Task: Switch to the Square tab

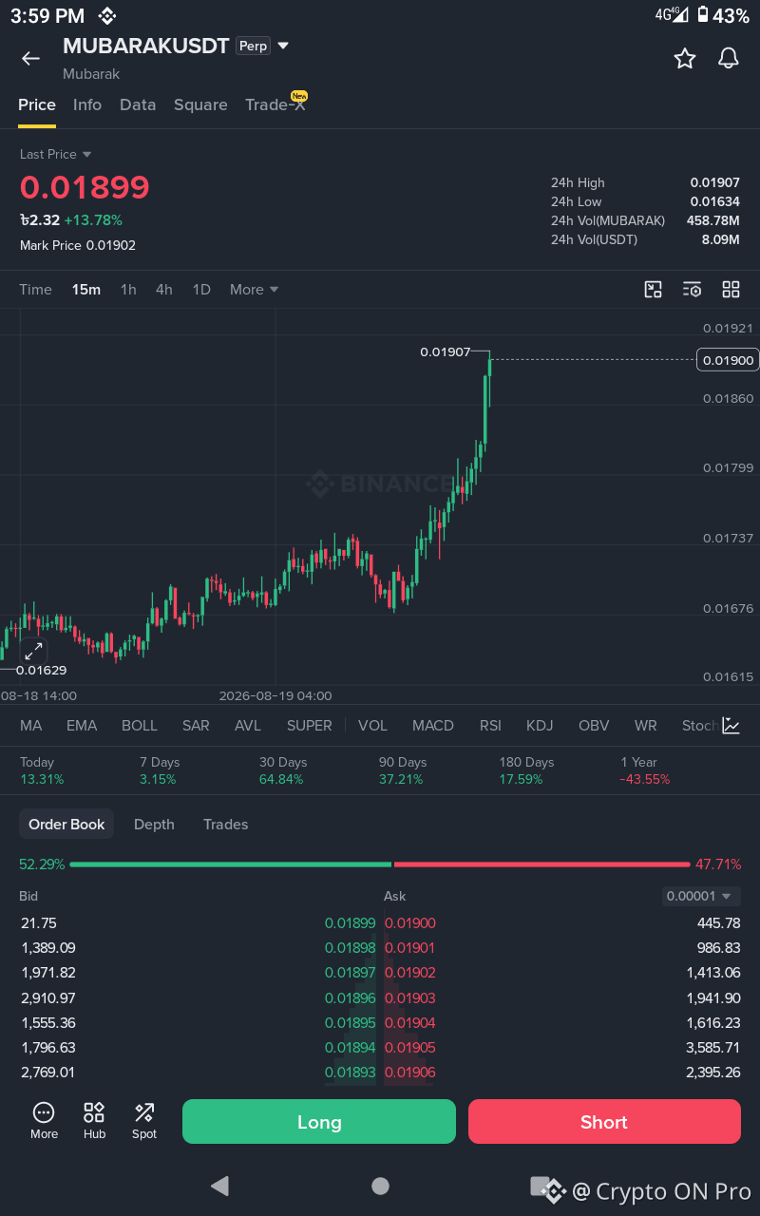Action: pyautogui.click(x=200, y=105)
